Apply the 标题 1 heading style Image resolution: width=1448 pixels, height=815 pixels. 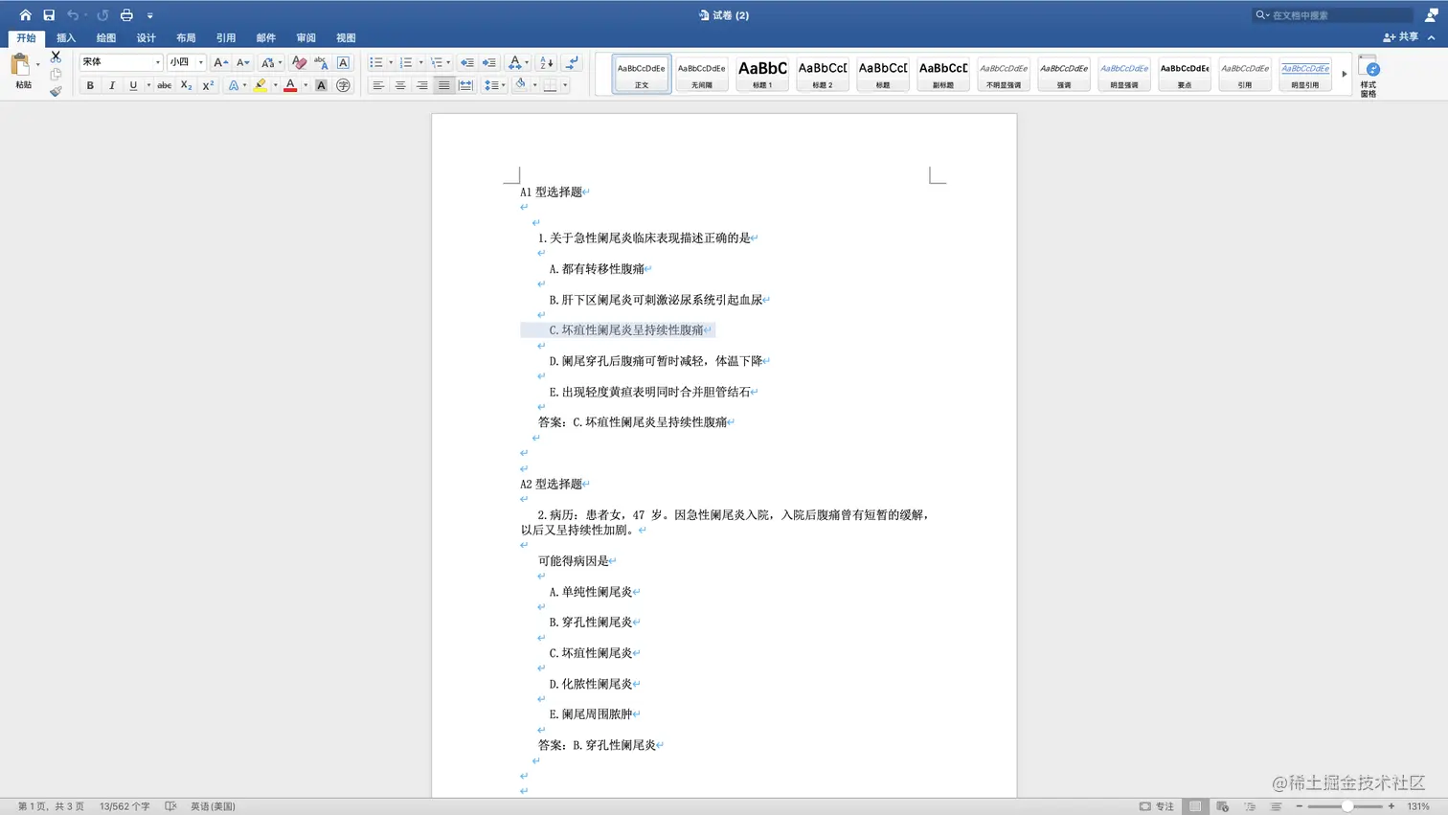(762, 74)
